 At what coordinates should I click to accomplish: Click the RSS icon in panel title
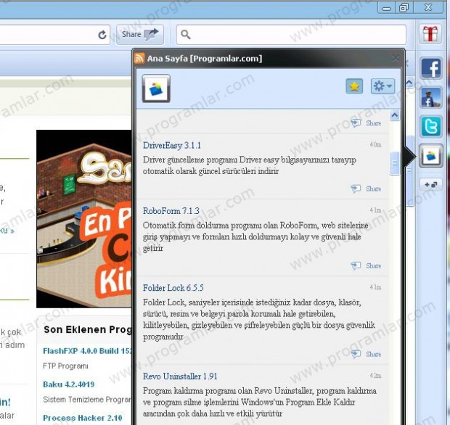click(x=139, y=58)
